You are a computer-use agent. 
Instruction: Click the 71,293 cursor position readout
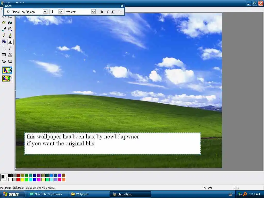[x=208, y=188]
